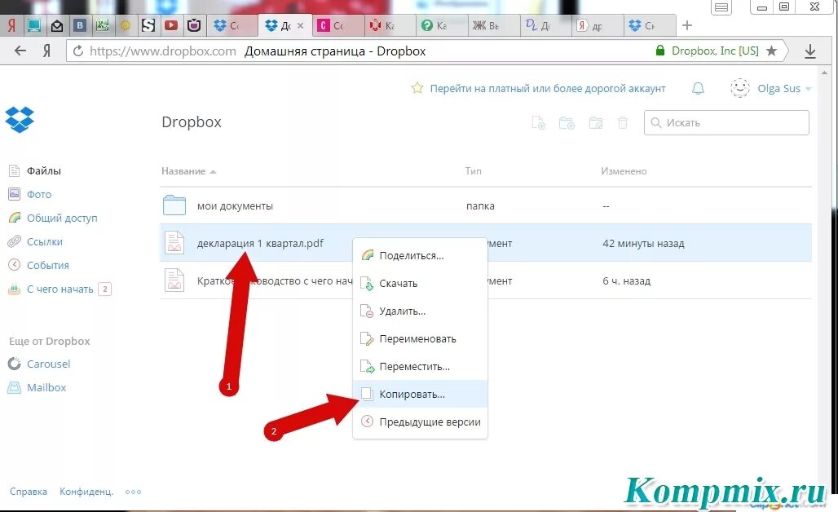Screen dimensions: 838x512
Task: Click the upgrade account link
Action: [x=548, y=89]
